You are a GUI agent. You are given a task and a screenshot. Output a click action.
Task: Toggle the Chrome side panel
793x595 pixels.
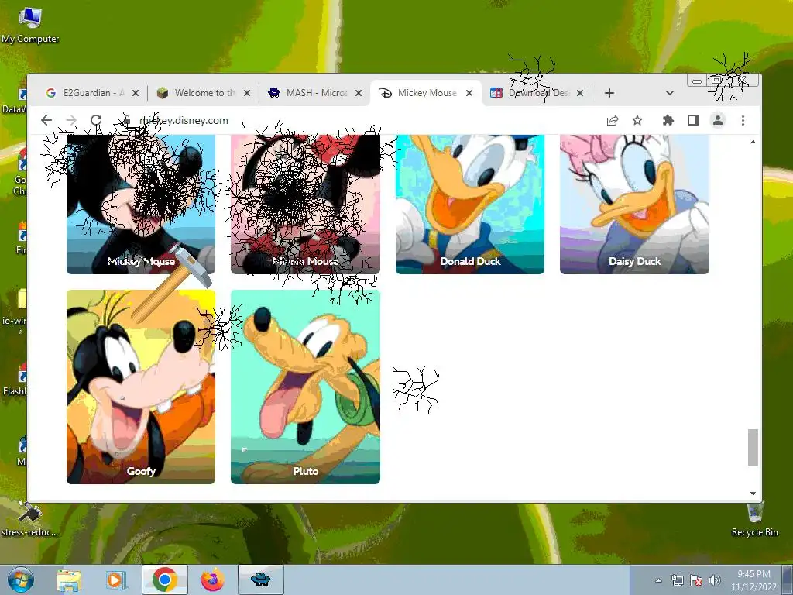[x=693, y=120]
